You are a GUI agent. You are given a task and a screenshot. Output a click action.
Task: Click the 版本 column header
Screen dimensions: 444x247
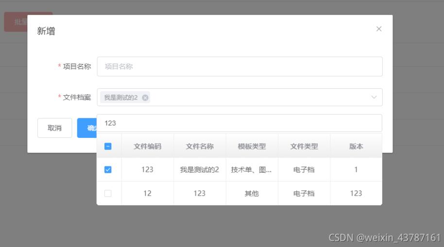click(x=356, y=147)
